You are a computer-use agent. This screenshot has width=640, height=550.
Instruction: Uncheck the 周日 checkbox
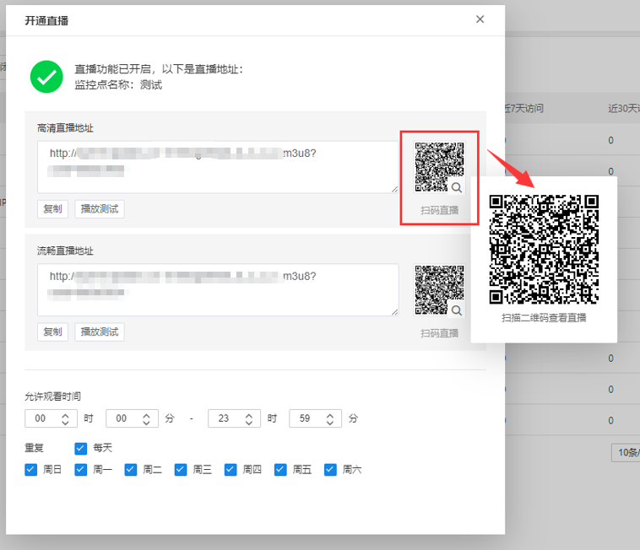click(31, 470)
